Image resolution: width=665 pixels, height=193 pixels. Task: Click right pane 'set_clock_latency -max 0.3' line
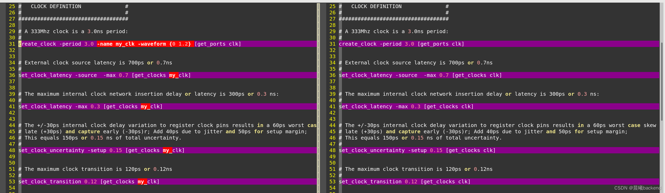pos(406,106)
